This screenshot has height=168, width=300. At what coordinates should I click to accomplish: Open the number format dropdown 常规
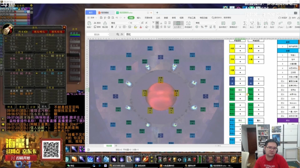point(215,23)
